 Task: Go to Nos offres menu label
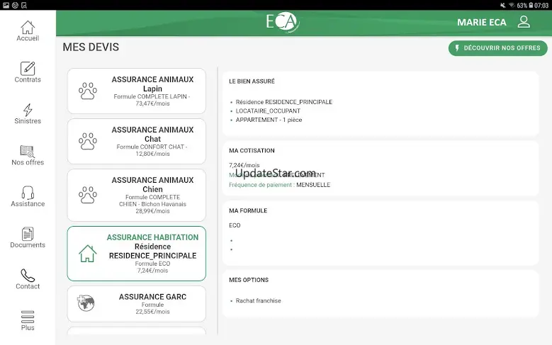coord(28,162)
